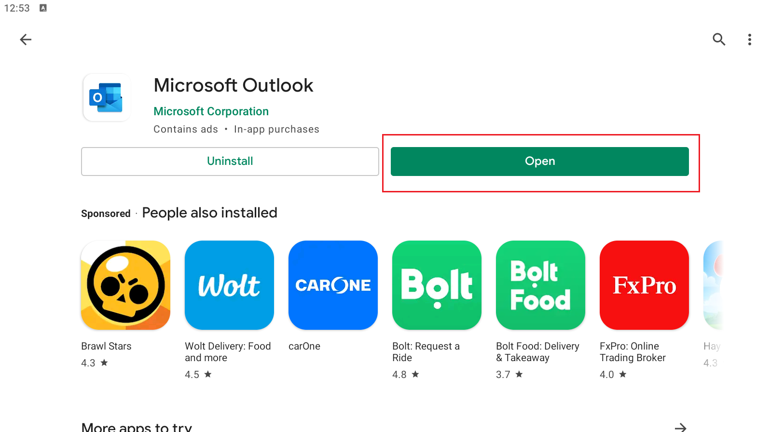Open the Bolt Food app icon
Image resolution: width=770 pixels, height=432 pixels.
tap(540, 285)
